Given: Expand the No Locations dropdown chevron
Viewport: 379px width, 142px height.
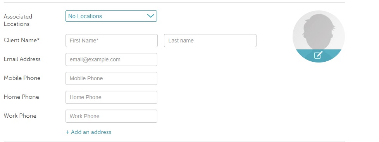Looking at the screenshot, I should pyautogui.click(x=151, y=16).
